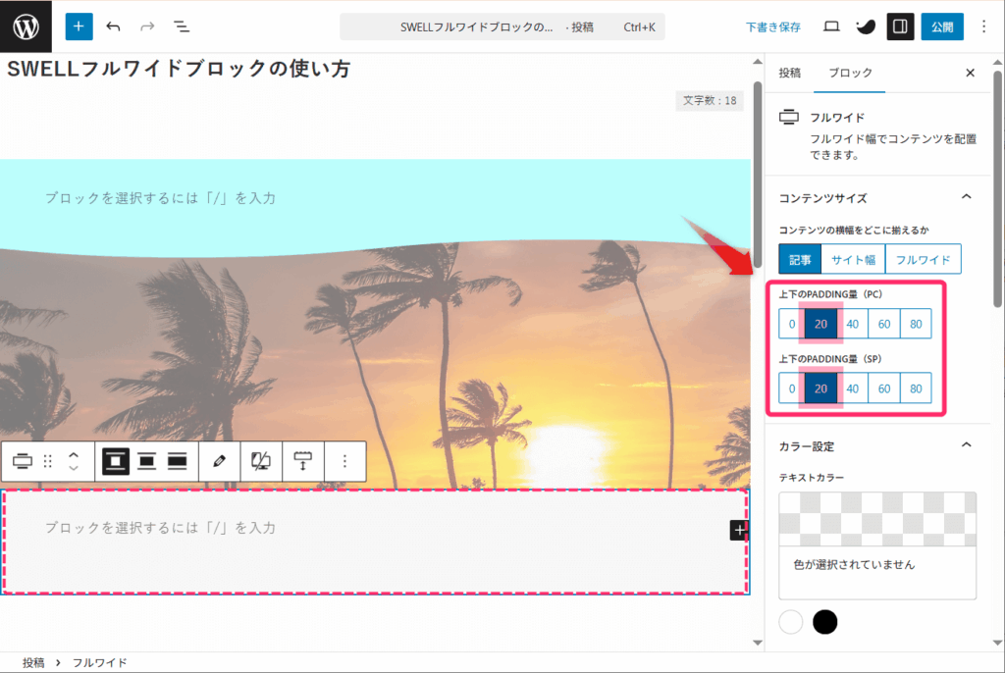Set SP padding to 40
The image size is (1005, 673).
pyautogui.click(x=853, y=388)
